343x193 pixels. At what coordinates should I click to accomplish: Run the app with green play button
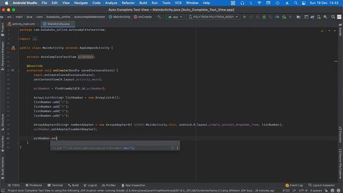pyautogui.click(x=244, y=17)
